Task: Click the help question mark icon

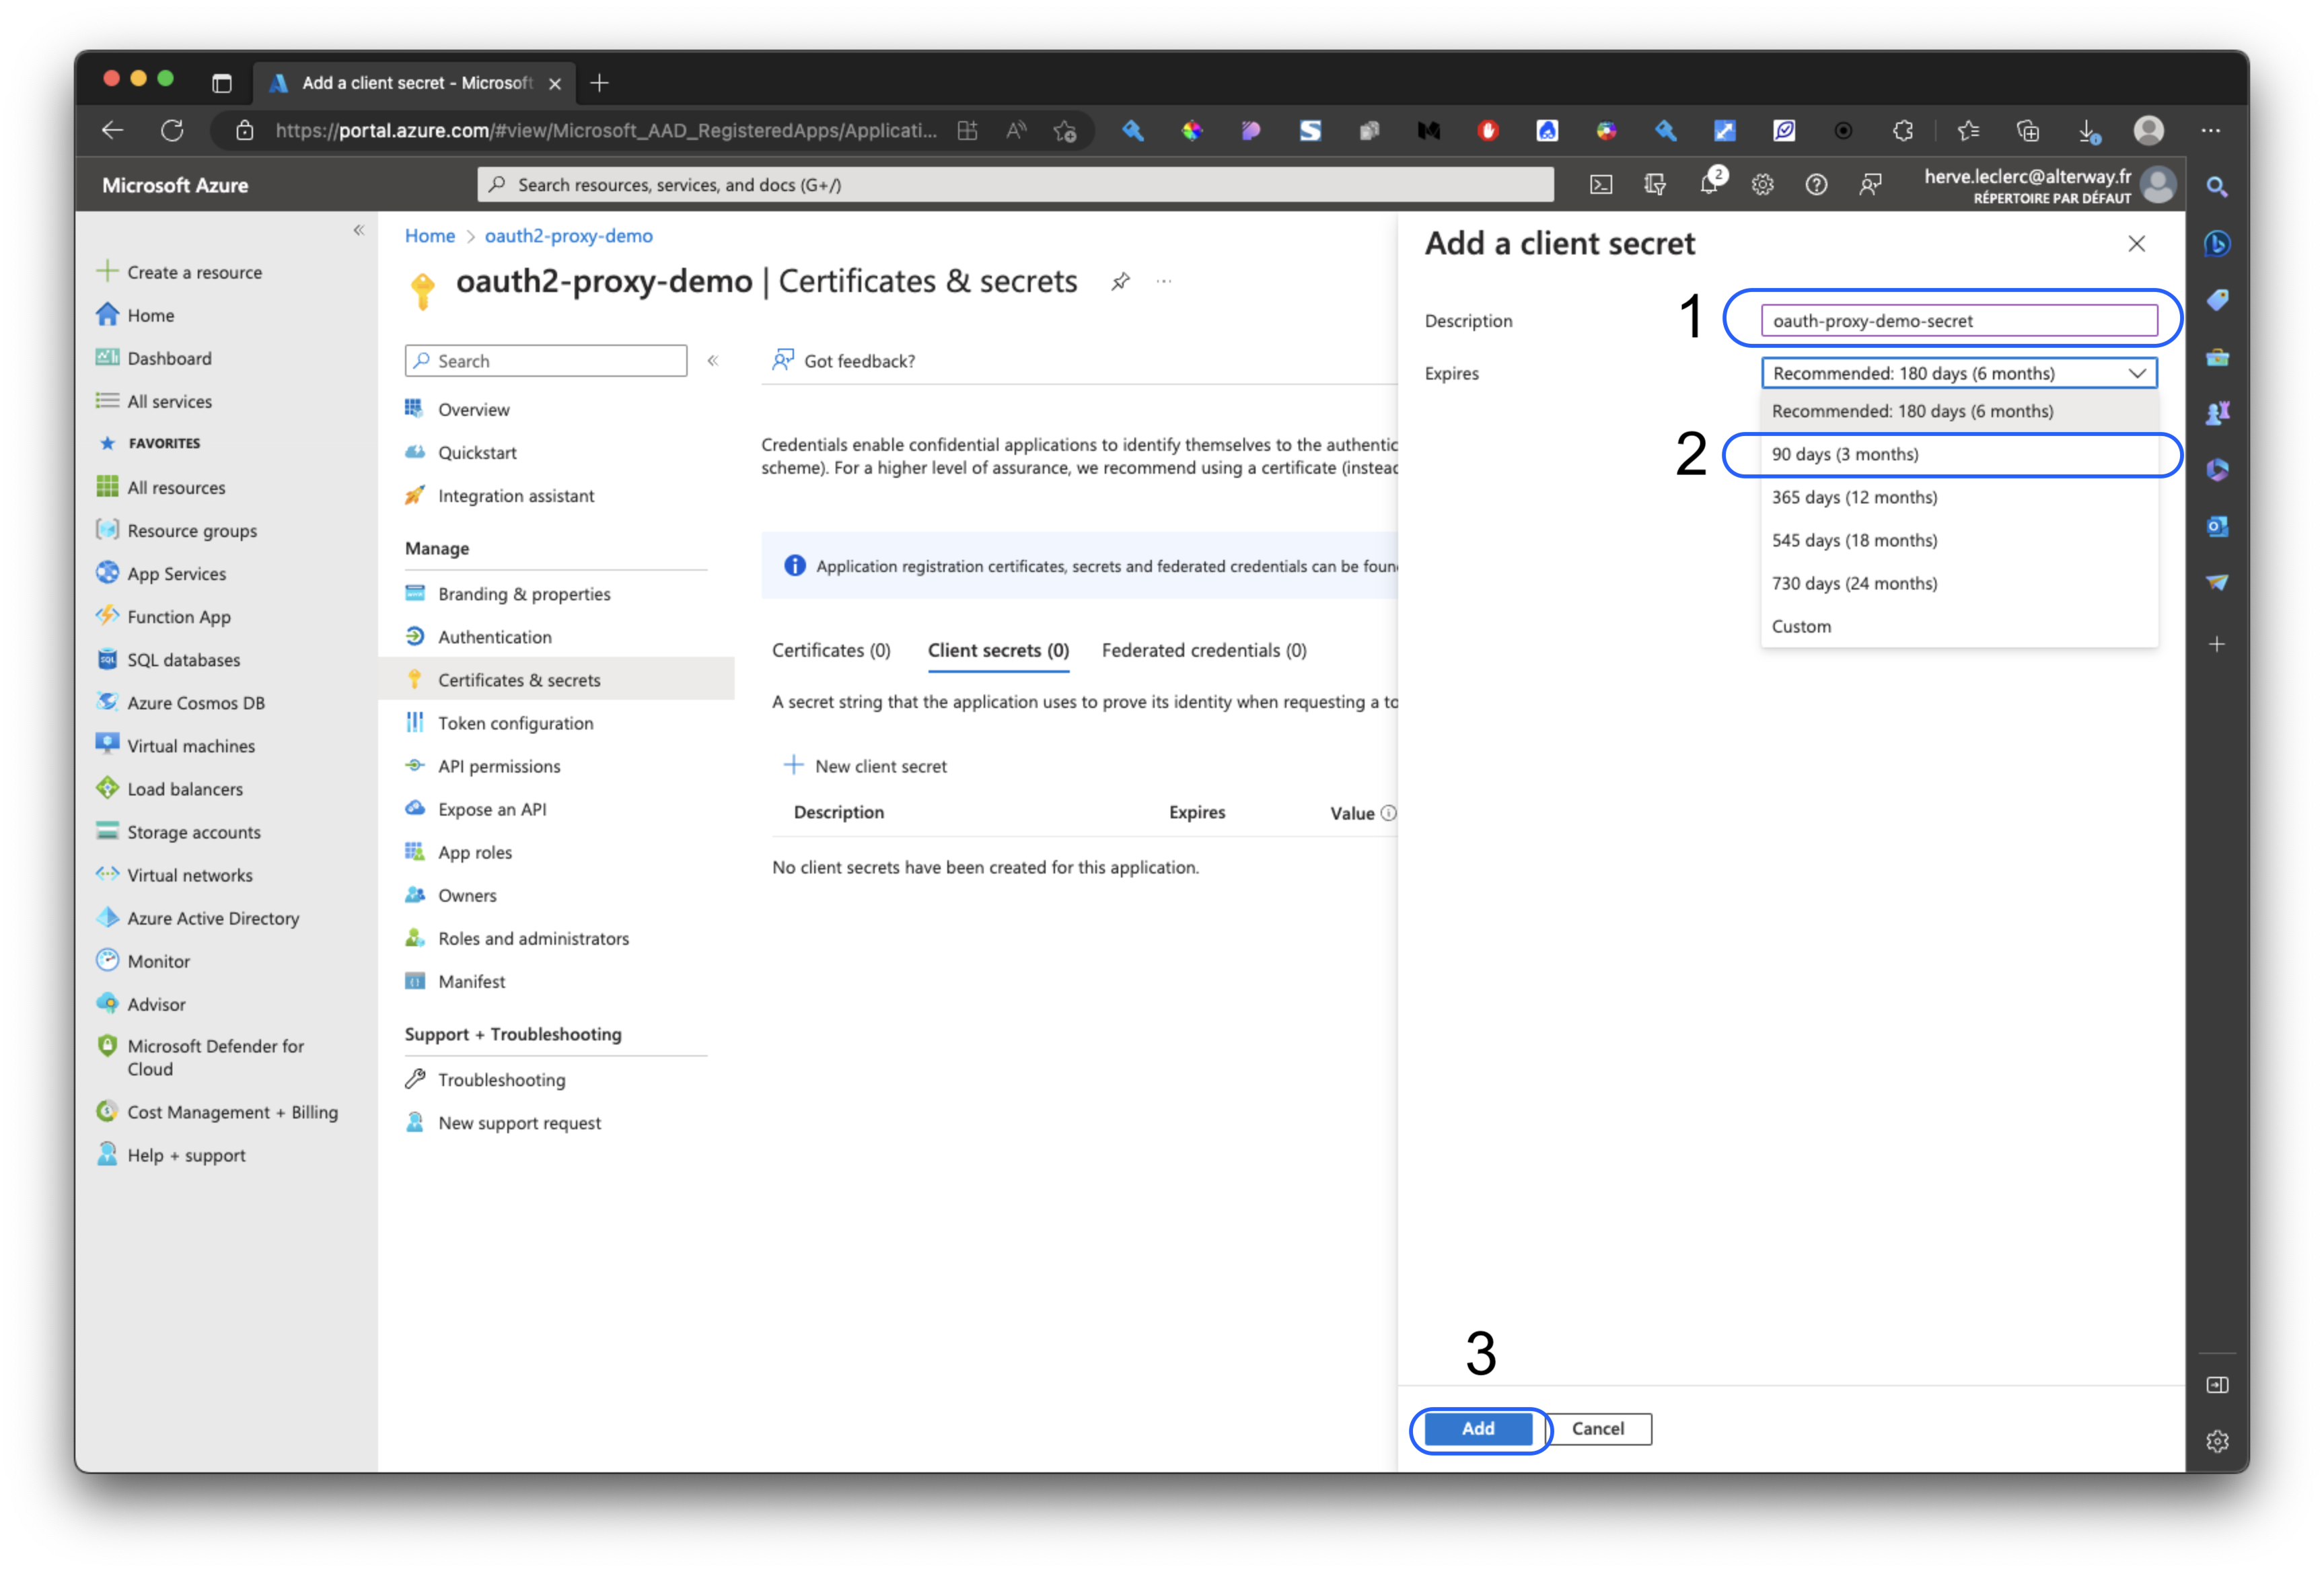Action: coord(1816,185)
